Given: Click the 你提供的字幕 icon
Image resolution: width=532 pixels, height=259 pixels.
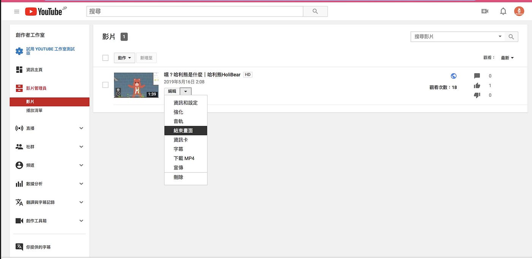Looking at the screenshot, I should pyautogui.click(x=19, y=247).
